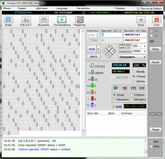This screenshot has height=159, width=165.
Task: Click the Пауза pause icon
Action: click(x=141, y=20)
